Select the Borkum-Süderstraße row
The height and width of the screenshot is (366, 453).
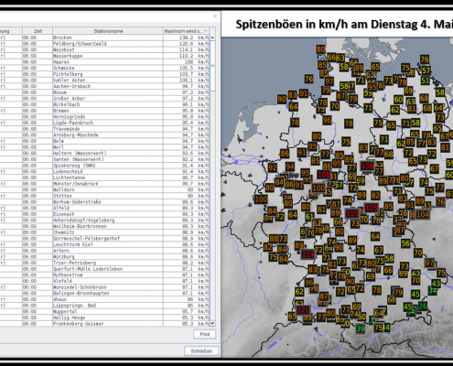pyautogui.click(x=104, y=202)
